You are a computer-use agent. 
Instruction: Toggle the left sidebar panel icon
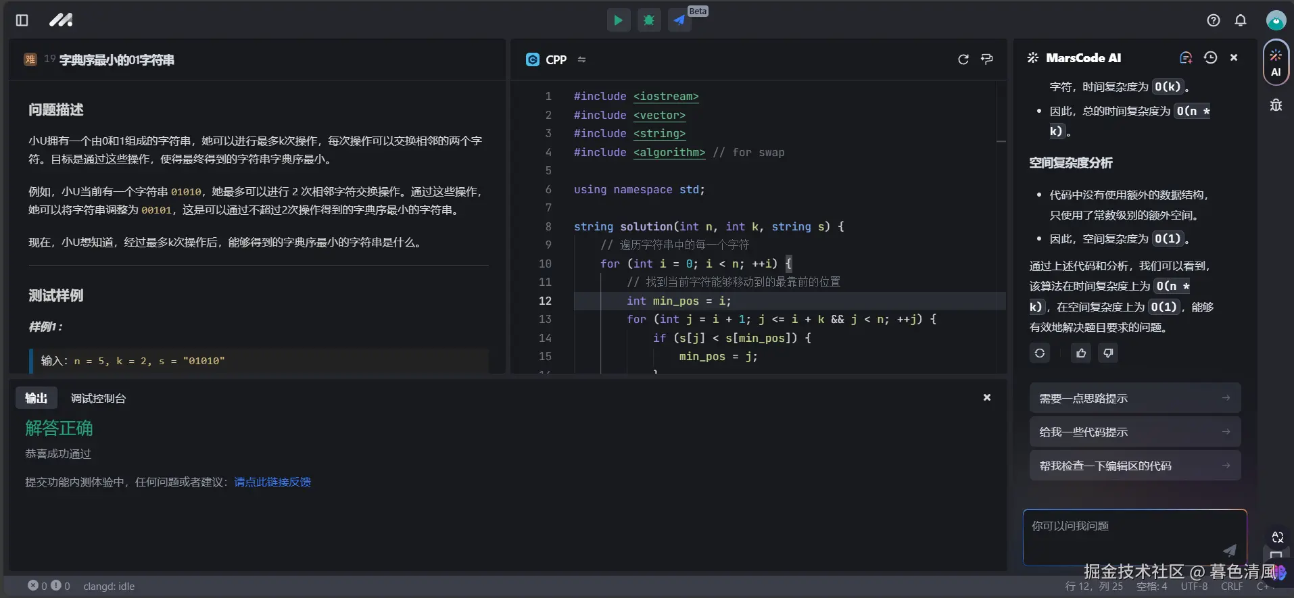pyautogui.click(x=22, y=20)
